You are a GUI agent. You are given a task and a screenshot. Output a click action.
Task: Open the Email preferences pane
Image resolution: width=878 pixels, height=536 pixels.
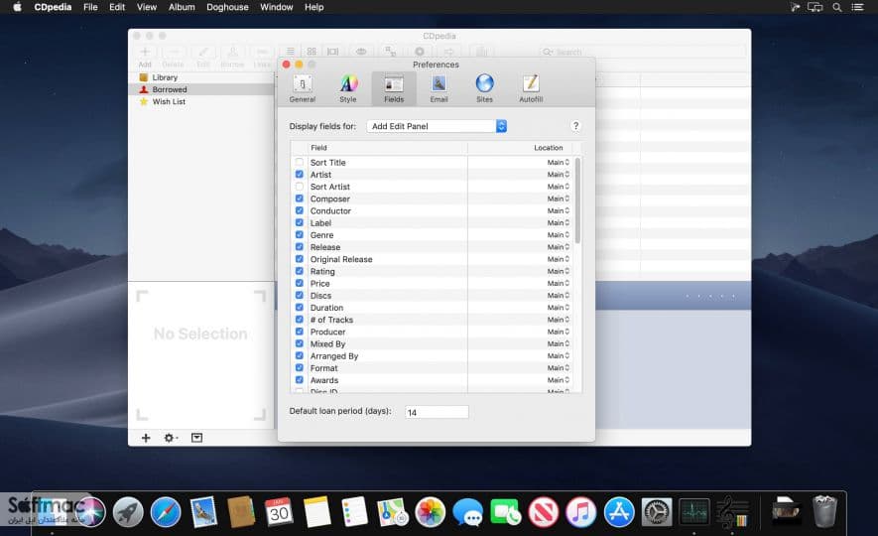tap(439, 88)
